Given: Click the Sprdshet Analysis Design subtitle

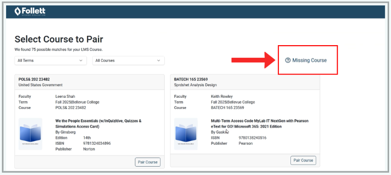Looking at the screenshot, I should [x=195, y=85].
